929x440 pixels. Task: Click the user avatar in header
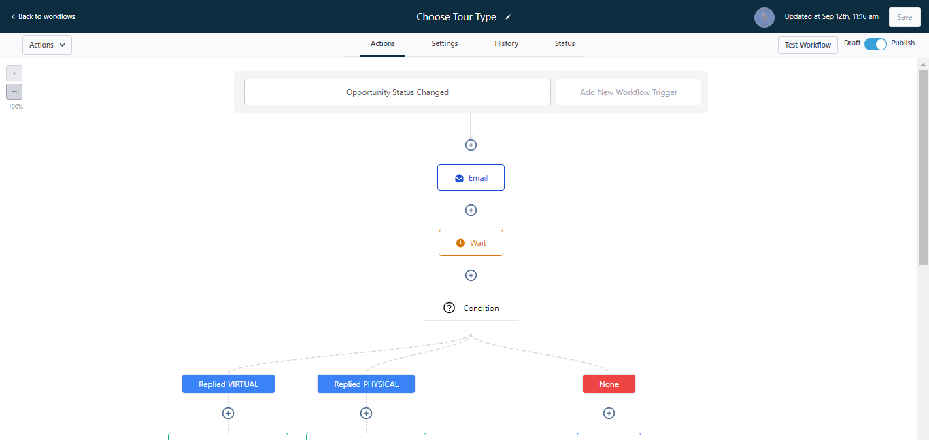click(764, 17)
